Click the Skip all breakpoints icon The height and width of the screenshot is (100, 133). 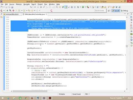(31, 7)
